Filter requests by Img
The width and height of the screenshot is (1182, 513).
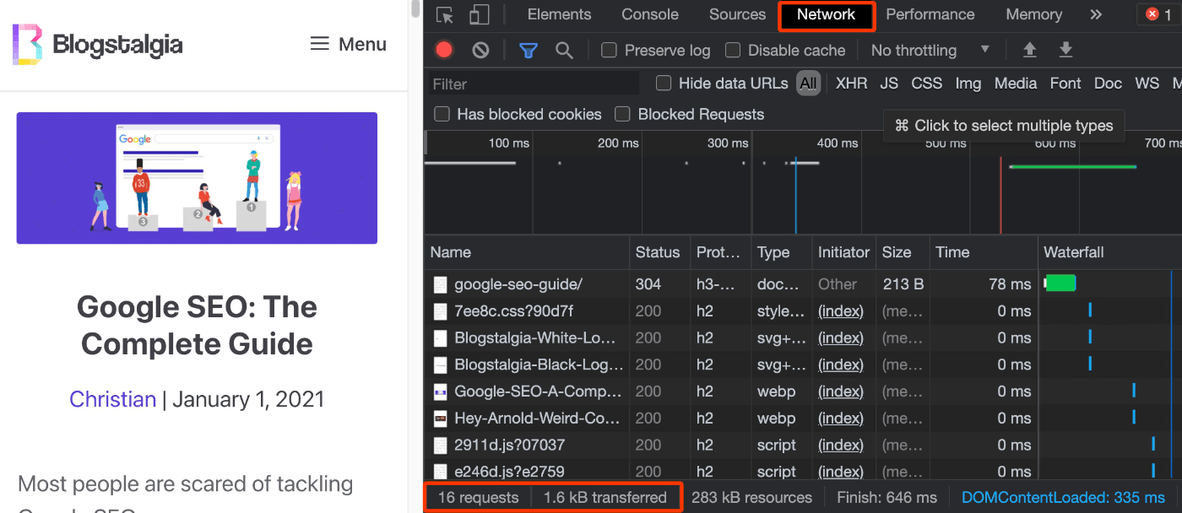pyautogui.click(x=968, y=83)
